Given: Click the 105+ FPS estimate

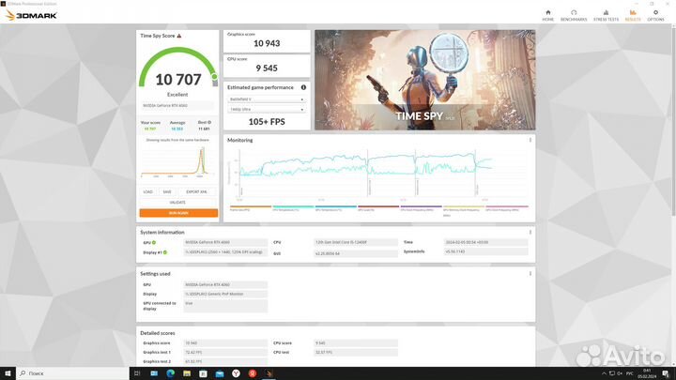Looking at the screenshot, I should point(267,122).
